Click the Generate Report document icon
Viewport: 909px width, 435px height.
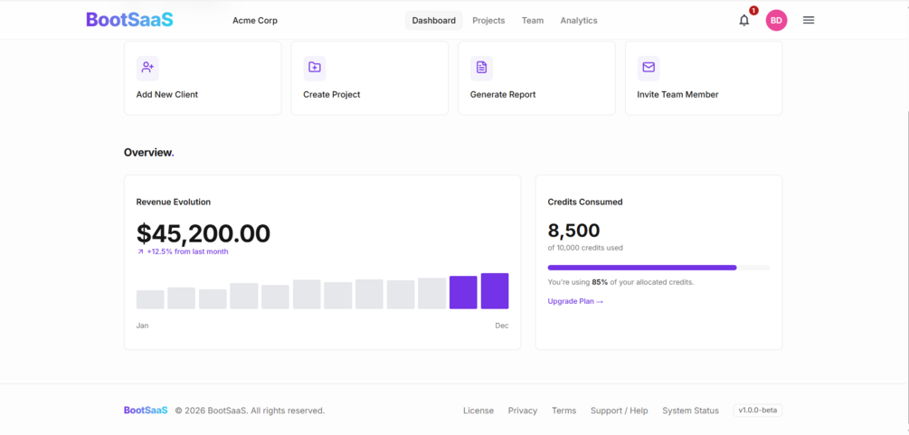coord(481,68)
